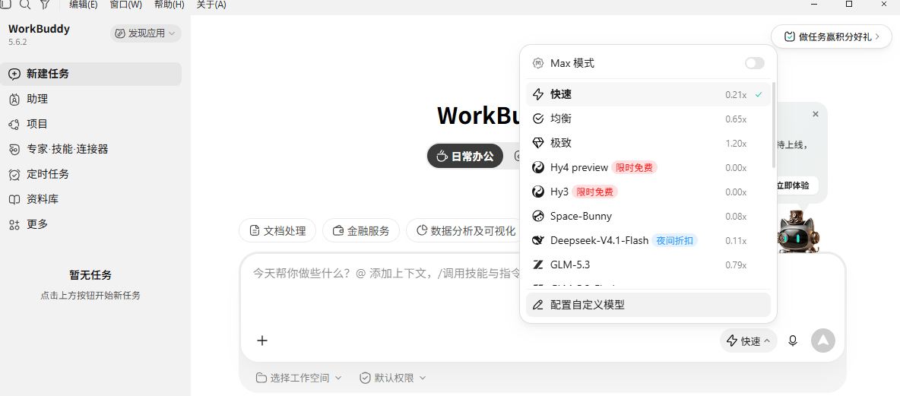This screenshot has width=900, height=396.
Task: Click the sidebar toggle icon in title bar
Action: [6, 4]
